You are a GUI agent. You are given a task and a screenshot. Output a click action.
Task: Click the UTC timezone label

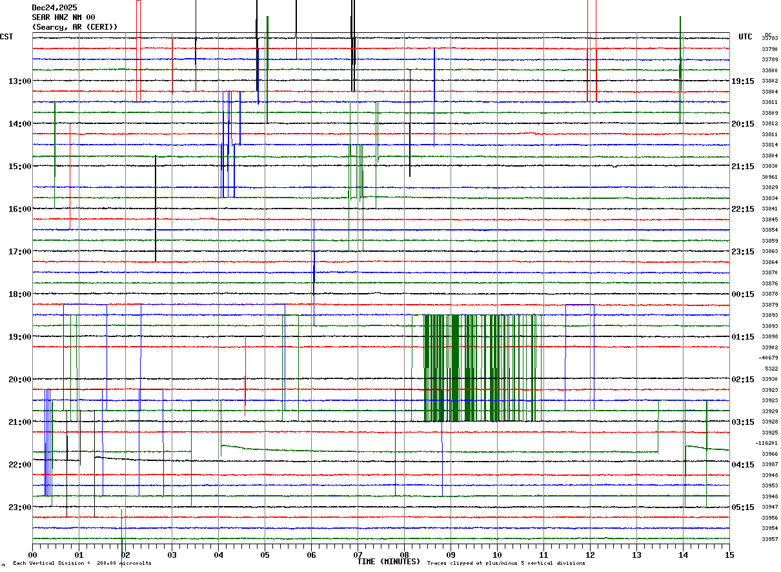[x=745, y=37]
